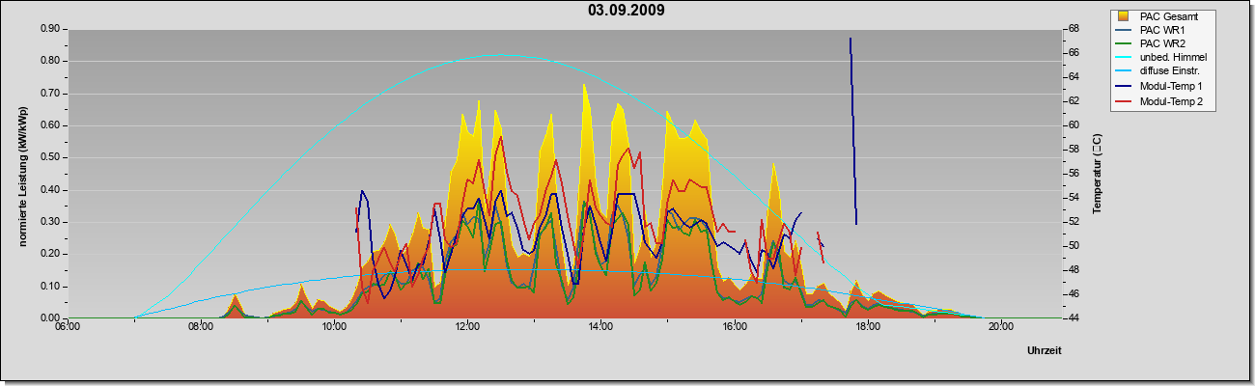Click the 0.60 power axis value
This screenshot has height=386, width=1255.
49,125
